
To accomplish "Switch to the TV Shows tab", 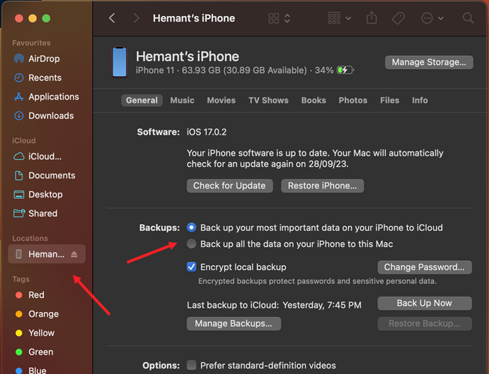I will coord(268,100).
